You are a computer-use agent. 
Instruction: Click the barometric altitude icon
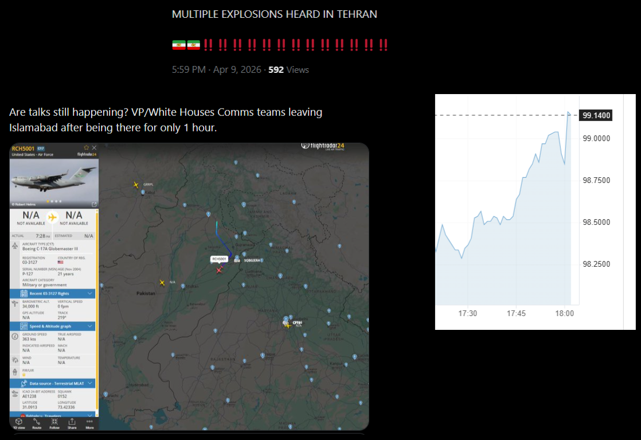point(15,304)
